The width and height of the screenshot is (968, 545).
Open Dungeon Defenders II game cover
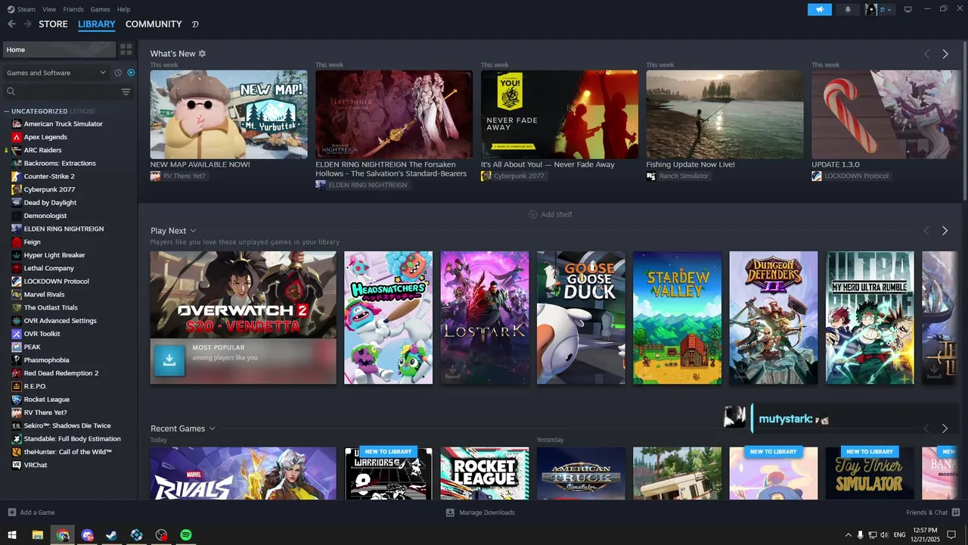(x=773, y=318)
